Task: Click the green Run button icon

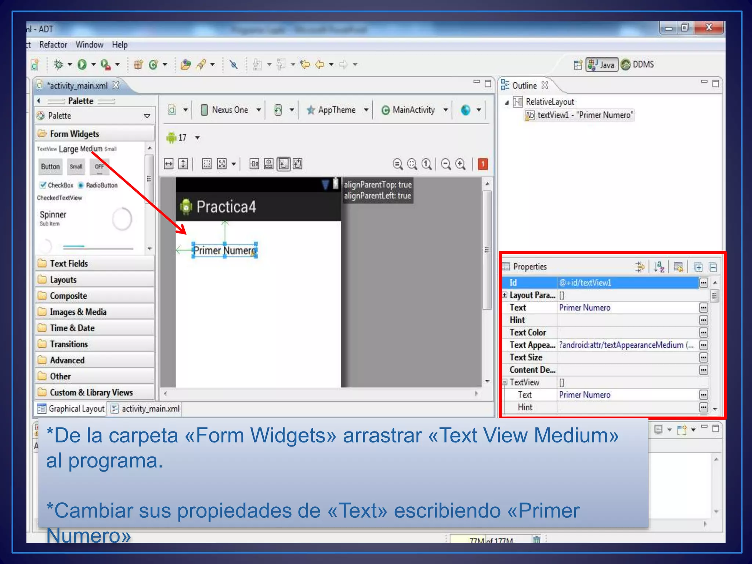Action: click(82, 65)
